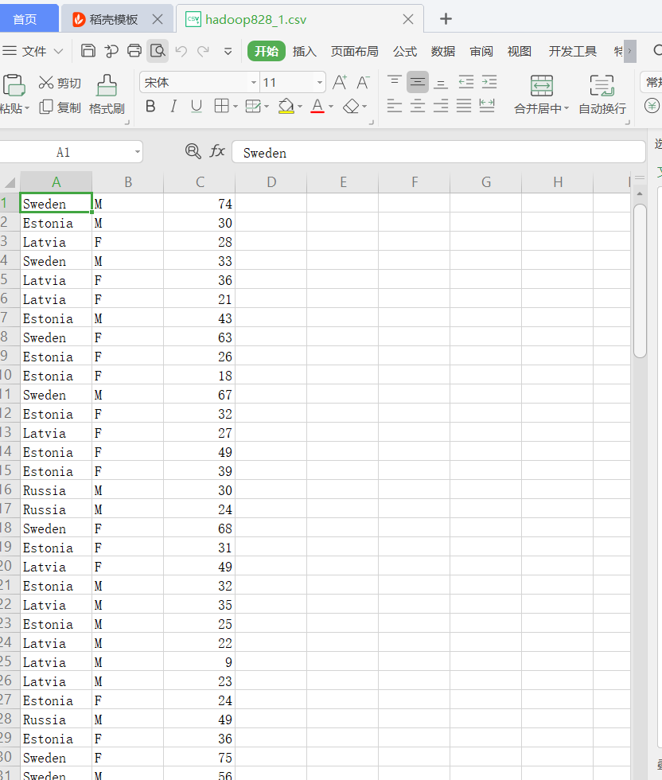
Task: Click the Paste clipboard icon
Action: click(x=14, y=85)
